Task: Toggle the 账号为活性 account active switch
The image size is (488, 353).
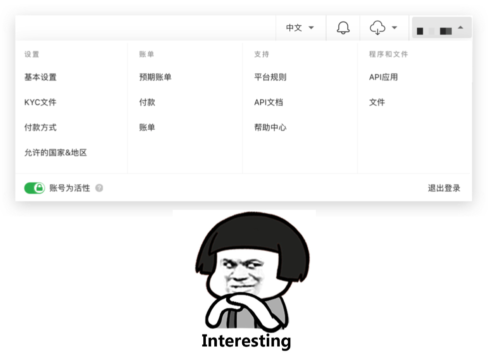Action: [x=35, y=188]
